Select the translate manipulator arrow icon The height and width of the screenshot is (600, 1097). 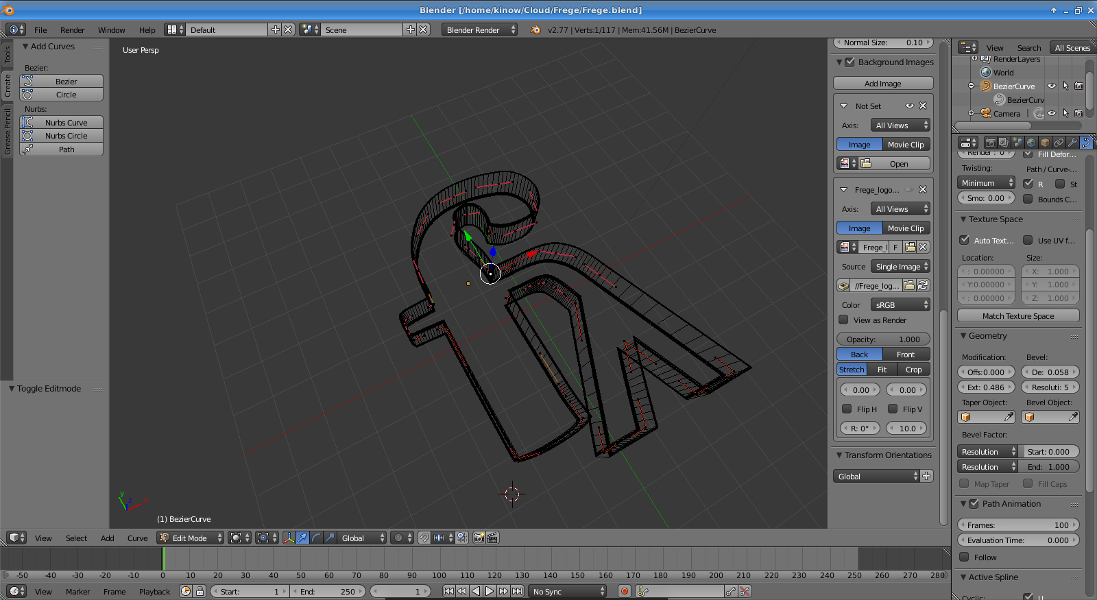(x=302, y=538)
